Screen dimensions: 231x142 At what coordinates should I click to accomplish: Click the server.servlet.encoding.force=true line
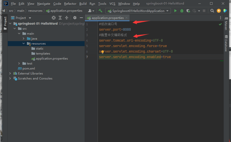click(133, 46)
